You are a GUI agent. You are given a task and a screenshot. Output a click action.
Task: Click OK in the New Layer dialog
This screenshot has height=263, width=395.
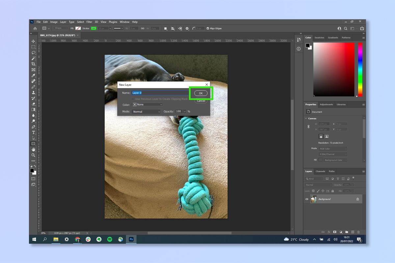(200, 93)
